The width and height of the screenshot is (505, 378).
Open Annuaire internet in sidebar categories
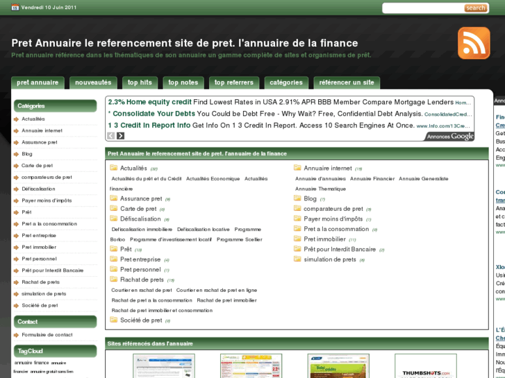tap(42, 130)
